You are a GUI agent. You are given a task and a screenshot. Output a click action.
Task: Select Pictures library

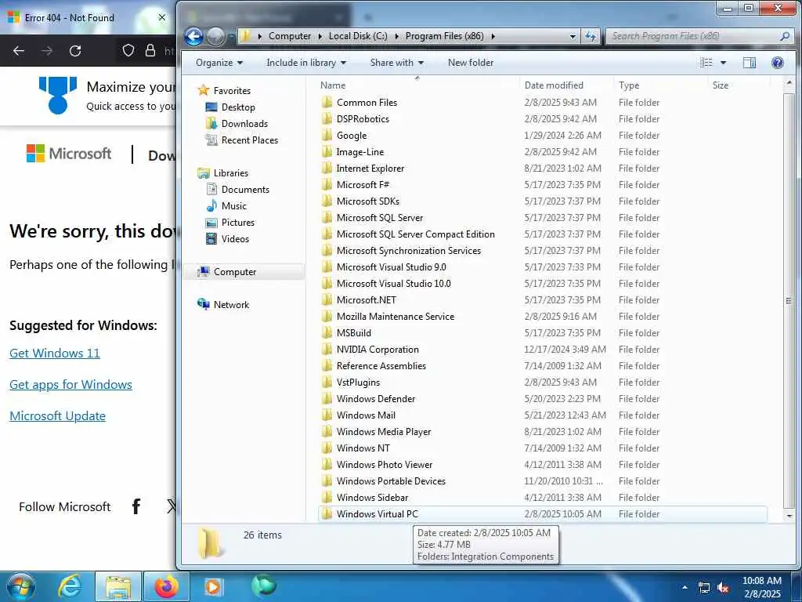point(238,223)
